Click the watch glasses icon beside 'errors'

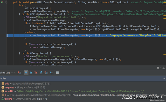click(3, 99)
